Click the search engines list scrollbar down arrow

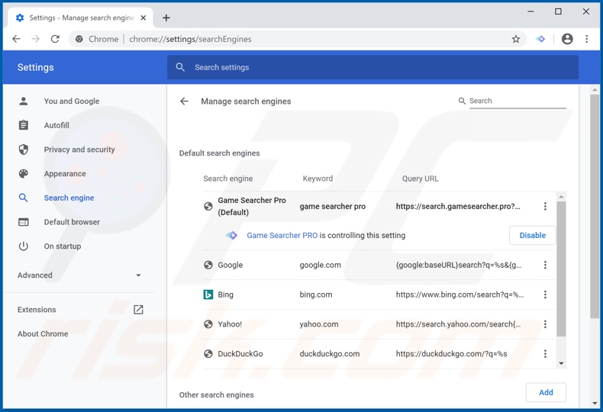pos(562,364)
